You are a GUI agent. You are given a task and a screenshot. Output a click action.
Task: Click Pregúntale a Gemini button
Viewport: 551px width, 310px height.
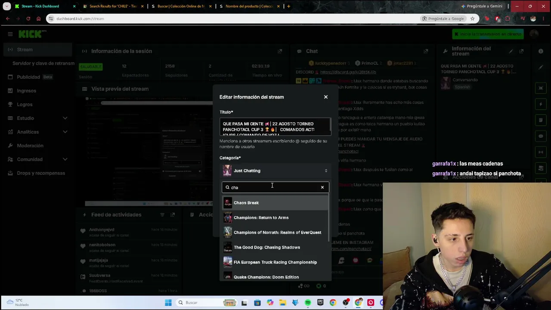(482, 6)
